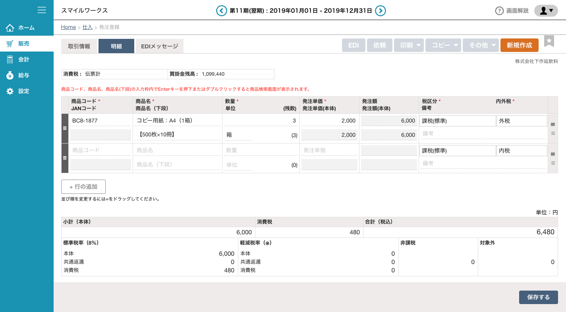The height and width of the screenshot is (312, 566).
Task: Open 会計 section in sidebar
Action: point(27,59)
